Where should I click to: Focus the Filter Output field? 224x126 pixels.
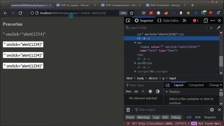pos(170,110)
